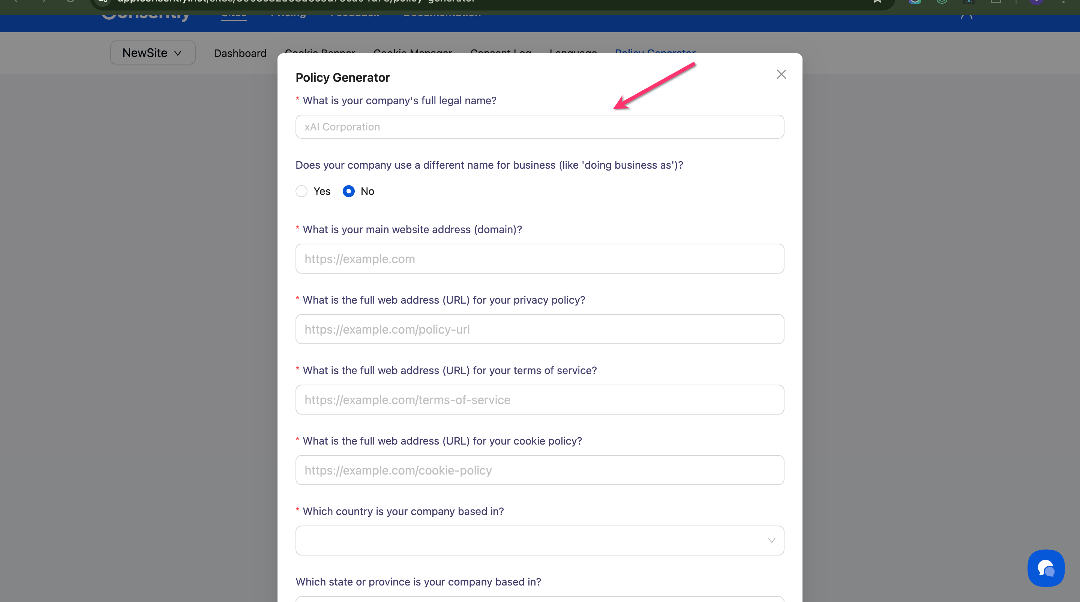Select the No radio button
1080x602 pixels.
[x=348, y=191]
